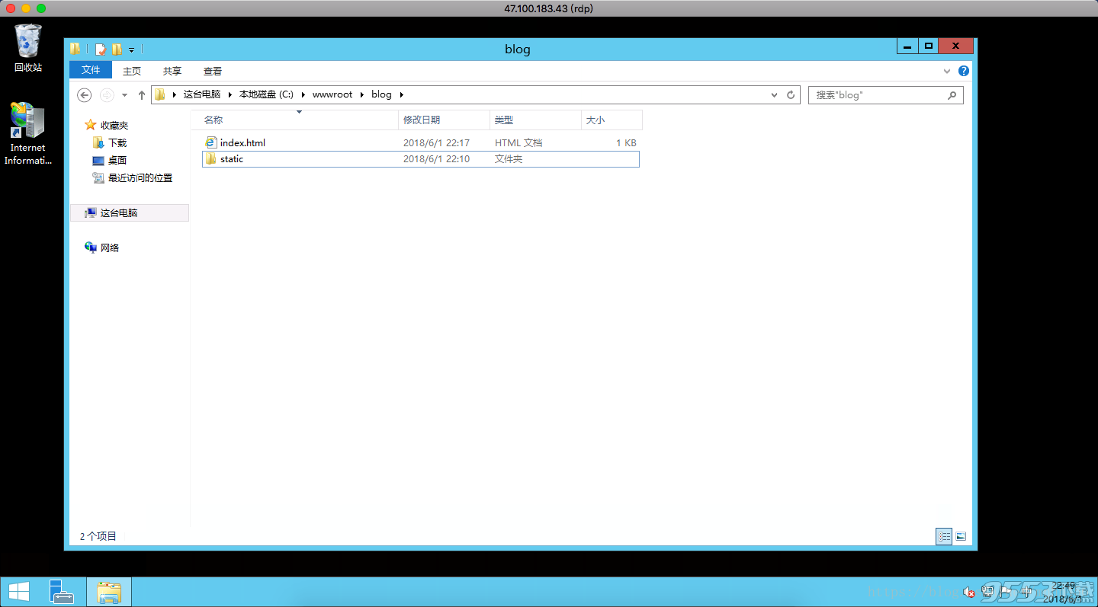This screenshot has width=1098, height=607.
Task: Sort by the 类型 column header
Action: (x=535, y=120)
